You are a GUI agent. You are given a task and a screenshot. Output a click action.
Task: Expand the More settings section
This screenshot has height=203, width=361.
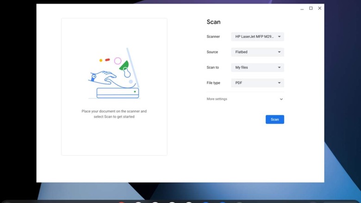(x=245, y=99)
